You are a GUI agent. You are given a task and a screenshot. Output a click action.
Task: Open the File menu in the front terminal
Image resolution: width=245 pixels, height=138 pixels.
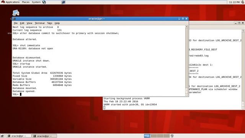coord(16,23)
